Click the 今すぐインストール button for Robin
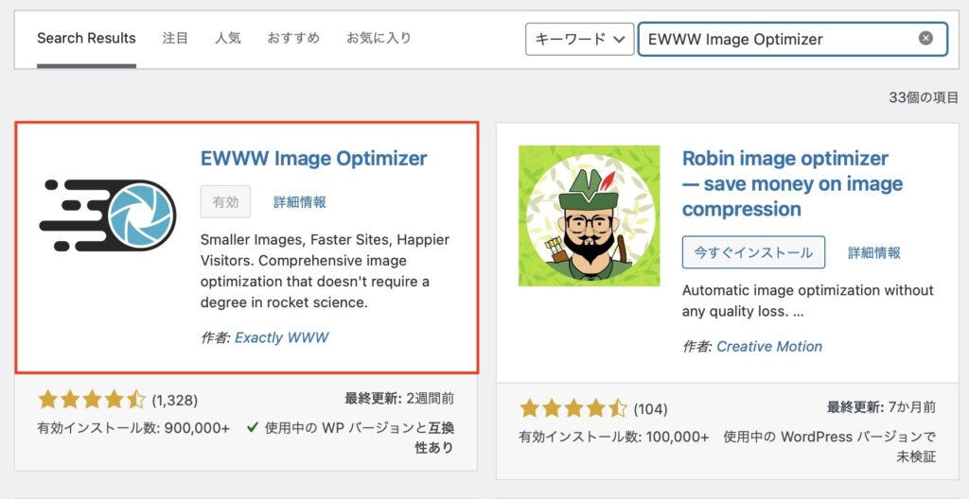The width and height of the screenshot is (969, 499). pos(753,252)
